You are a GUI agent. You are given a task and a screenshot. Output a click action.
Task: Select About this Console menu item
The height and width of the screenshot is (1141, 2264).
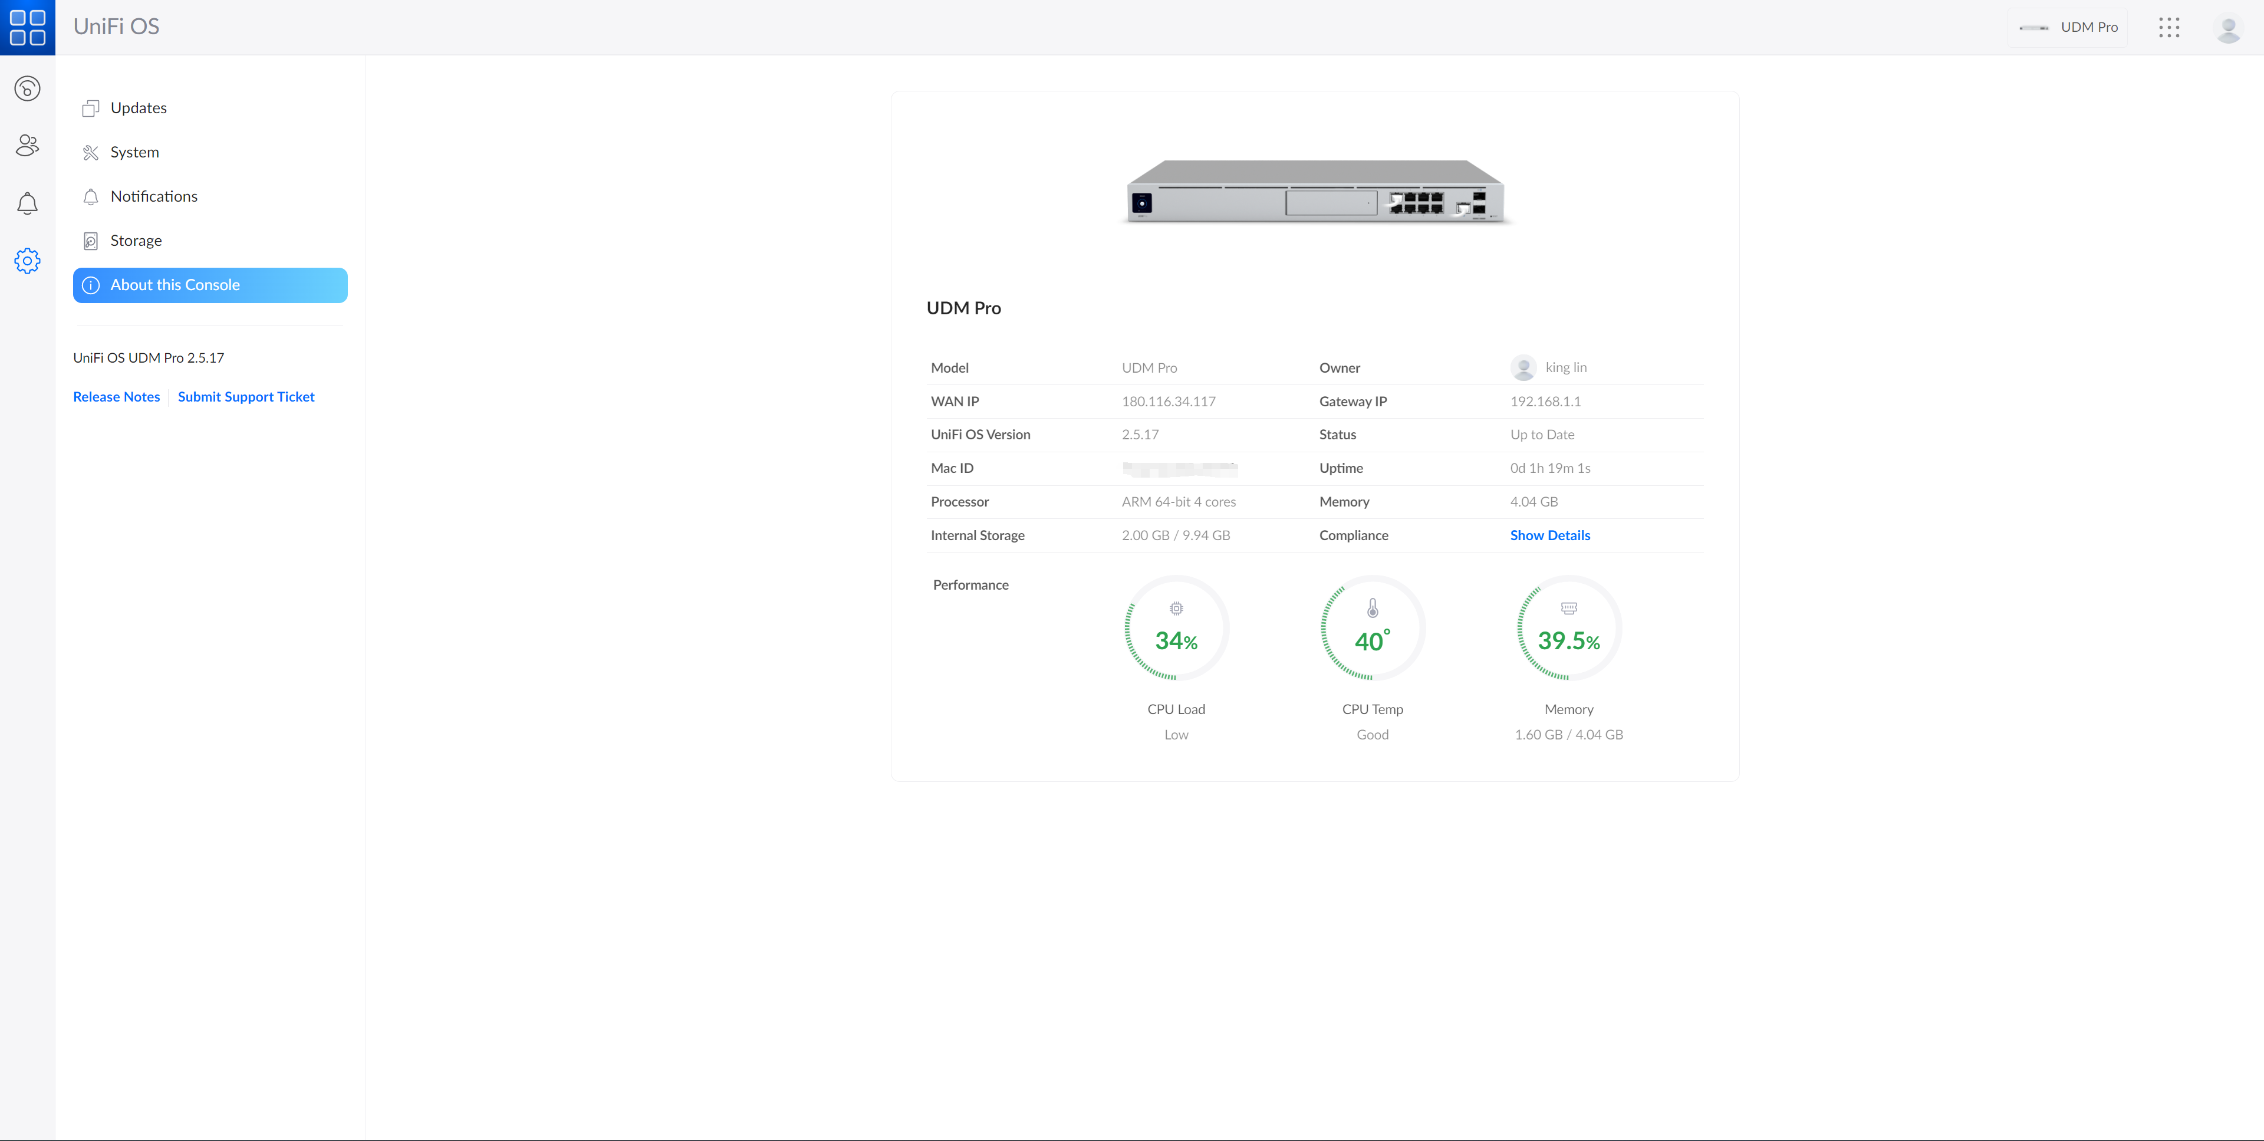[x=210, y=285]
